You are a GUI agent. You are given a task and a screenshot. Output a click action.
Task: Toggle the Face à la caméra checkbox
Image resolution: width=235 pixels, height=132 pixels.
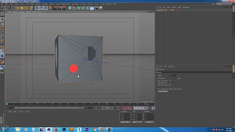[x=170, y=81]
